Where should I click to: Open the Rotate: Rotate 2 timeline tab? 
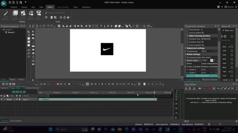tap(33, 88)
